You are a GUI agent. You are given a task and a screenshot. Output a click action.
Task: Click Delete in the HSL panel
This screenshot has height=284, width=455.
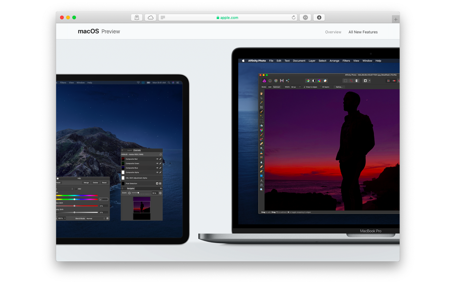pos(95,183)
